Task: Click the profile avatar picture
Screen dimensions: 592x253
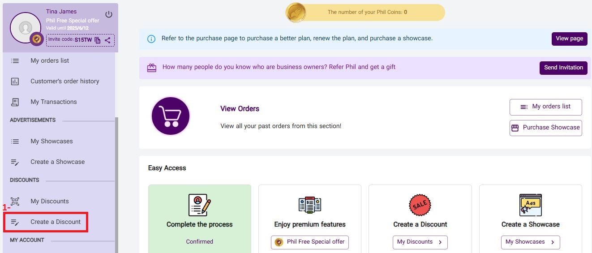Action: tap(26, 28)
